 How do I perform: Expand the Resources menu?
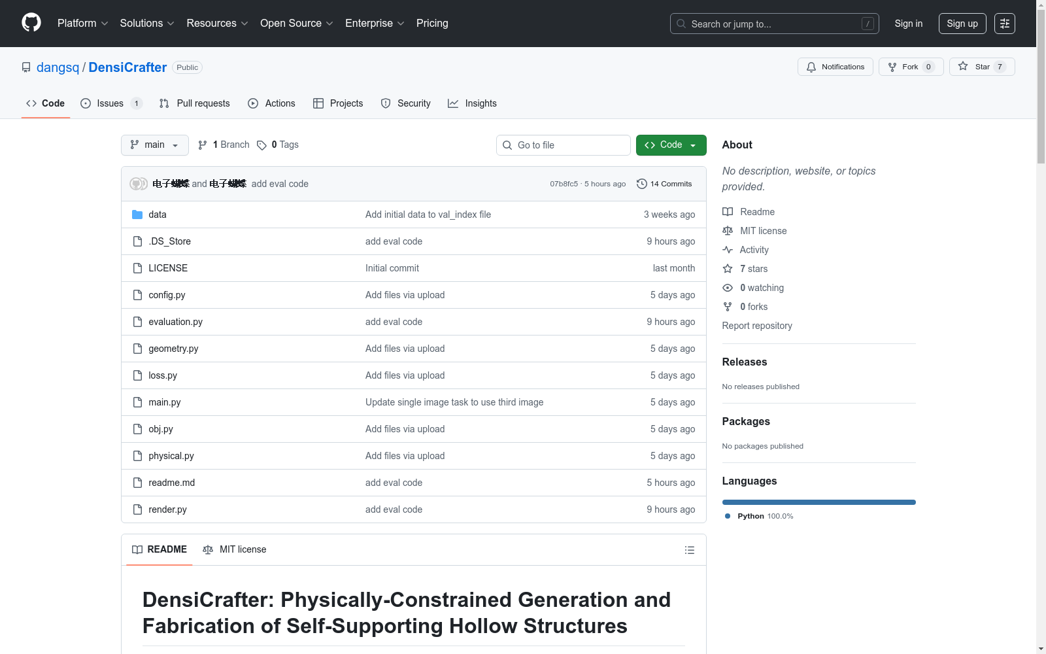coord(217,24)
